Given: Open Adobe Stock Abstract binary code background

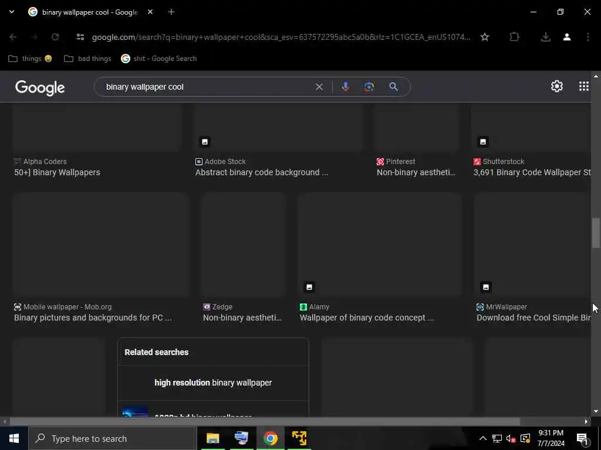Looking at the screenshot, I should [262, 172].
